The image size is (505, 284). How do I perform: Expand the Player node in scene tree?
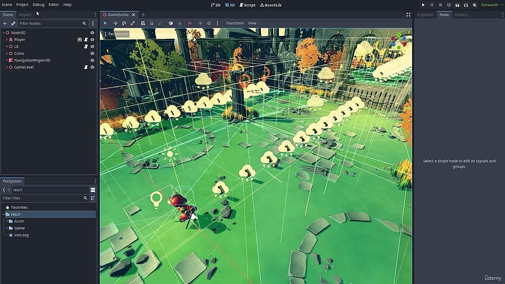[x=7, y=39]
